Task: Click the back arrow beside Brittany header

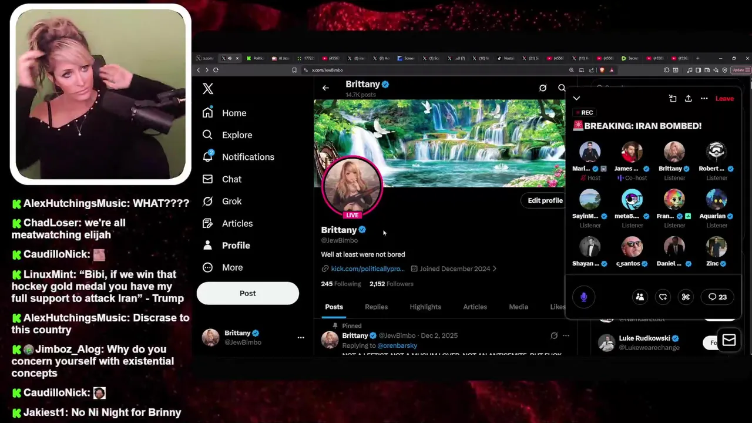Action: [325, 88]
